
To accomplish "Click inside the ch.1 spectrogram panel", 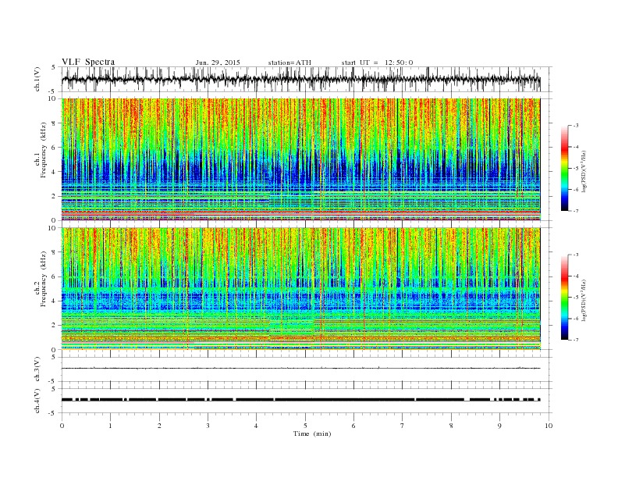I will (300, 159).
